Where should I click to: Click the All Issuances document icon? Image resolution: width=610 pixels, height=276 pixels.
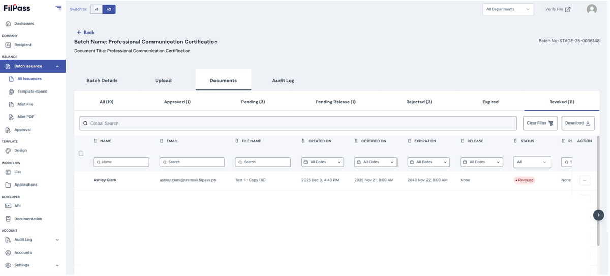[x=11, y=79]
